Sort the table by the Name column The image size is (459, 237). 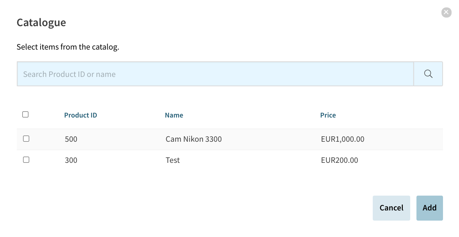[x=174, y=115]
